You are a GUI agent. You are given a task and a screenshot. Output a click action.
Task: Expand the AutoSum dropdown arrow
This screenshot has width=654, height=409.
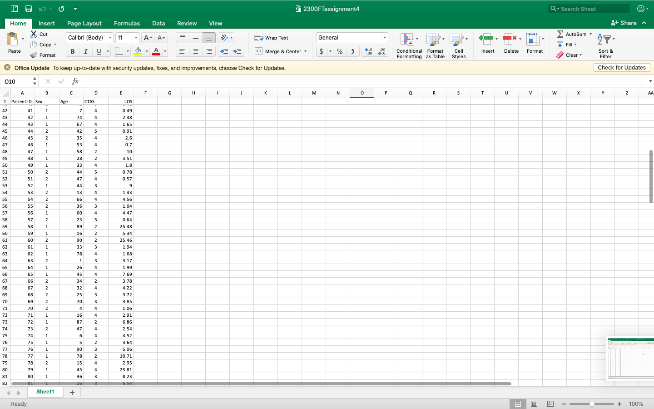tap(590, 34)
